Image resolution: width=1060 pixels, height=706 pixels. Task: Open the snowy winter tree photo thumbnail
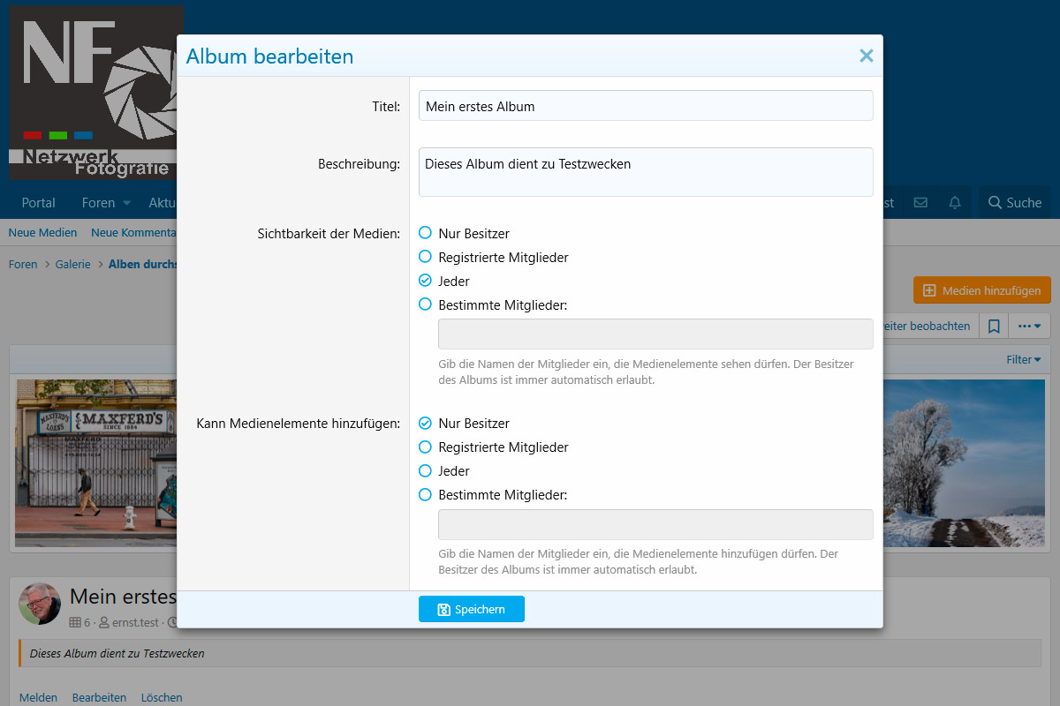click(x=964, y=462)
